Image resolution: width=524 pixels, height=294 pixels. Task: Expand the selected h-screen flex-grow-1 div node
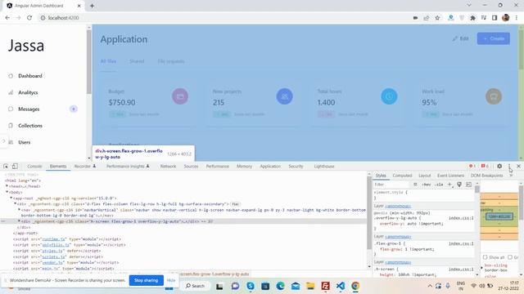tap(19, 221)
